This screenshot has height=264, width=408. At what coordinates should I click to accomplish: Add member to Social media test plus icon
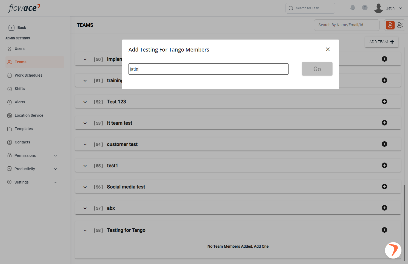click(384, 187)
